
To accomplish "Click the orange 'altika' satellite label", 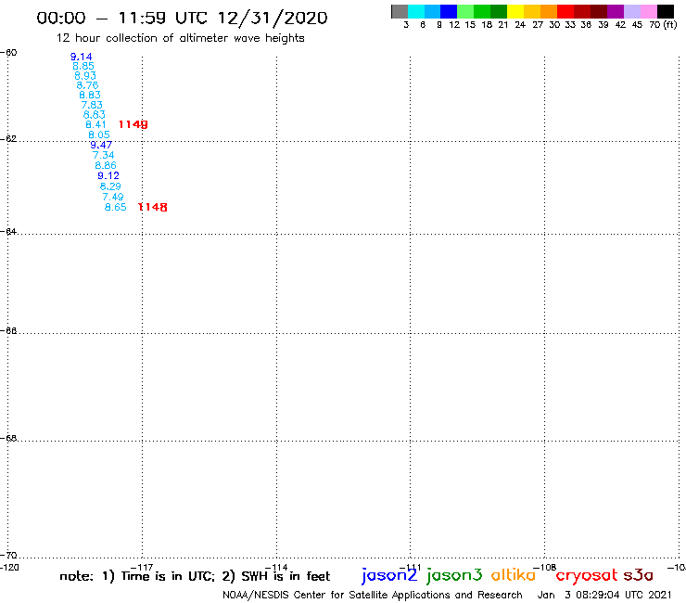I will (514, 574).
